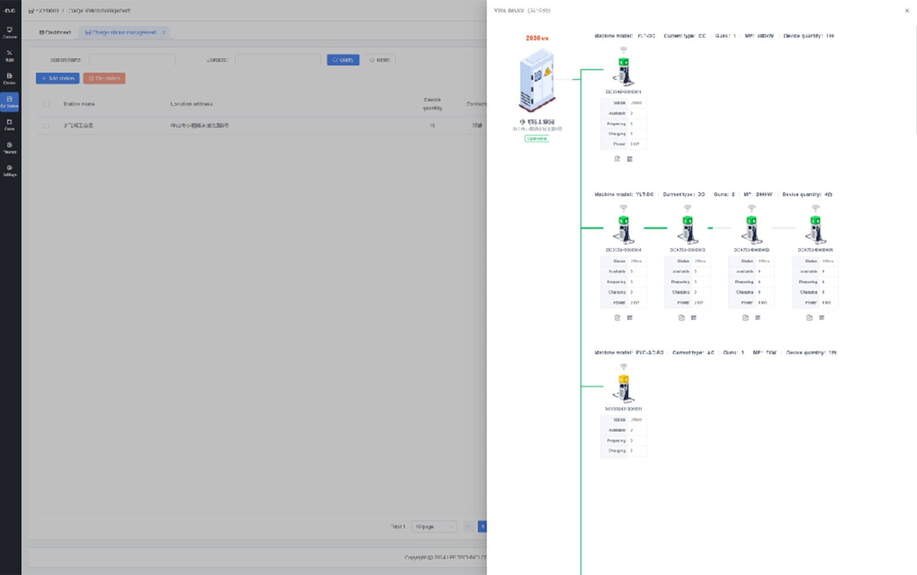
Task: Open document icon under fourth four-device-group charger
Action: [x=809, y=318]
